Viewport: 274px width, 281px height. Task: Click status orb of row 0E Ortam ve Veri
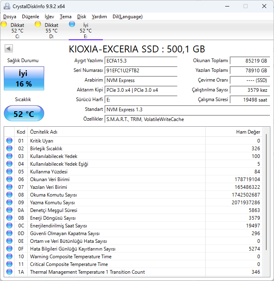9,241
